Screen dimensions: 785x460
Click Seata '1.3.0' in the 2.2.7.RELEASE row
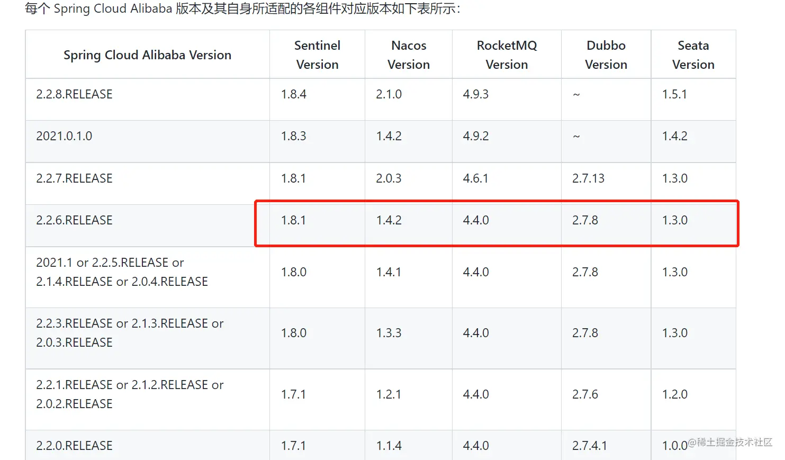675,178
